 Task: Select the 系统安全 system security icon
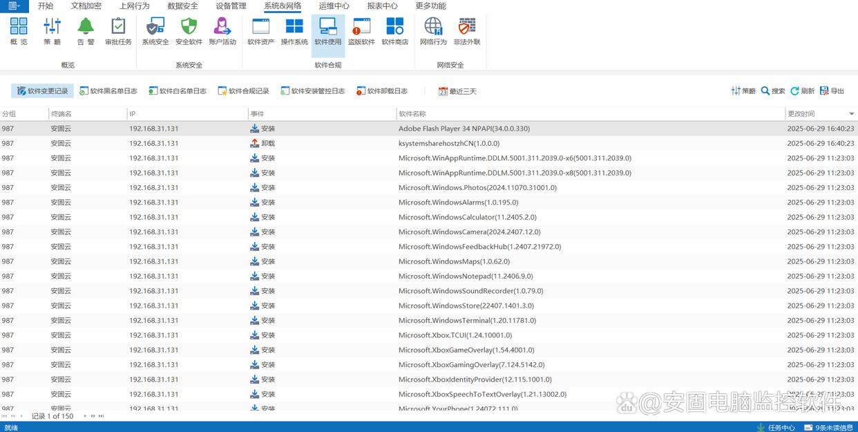(x=155, y=32)
